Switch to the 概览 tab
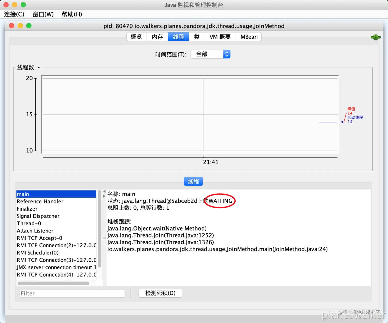This screenshot has width=388, height=323. point(136,37)
